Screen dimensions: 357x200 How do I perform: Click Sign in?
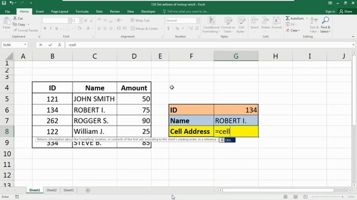[x=330, y=11]
